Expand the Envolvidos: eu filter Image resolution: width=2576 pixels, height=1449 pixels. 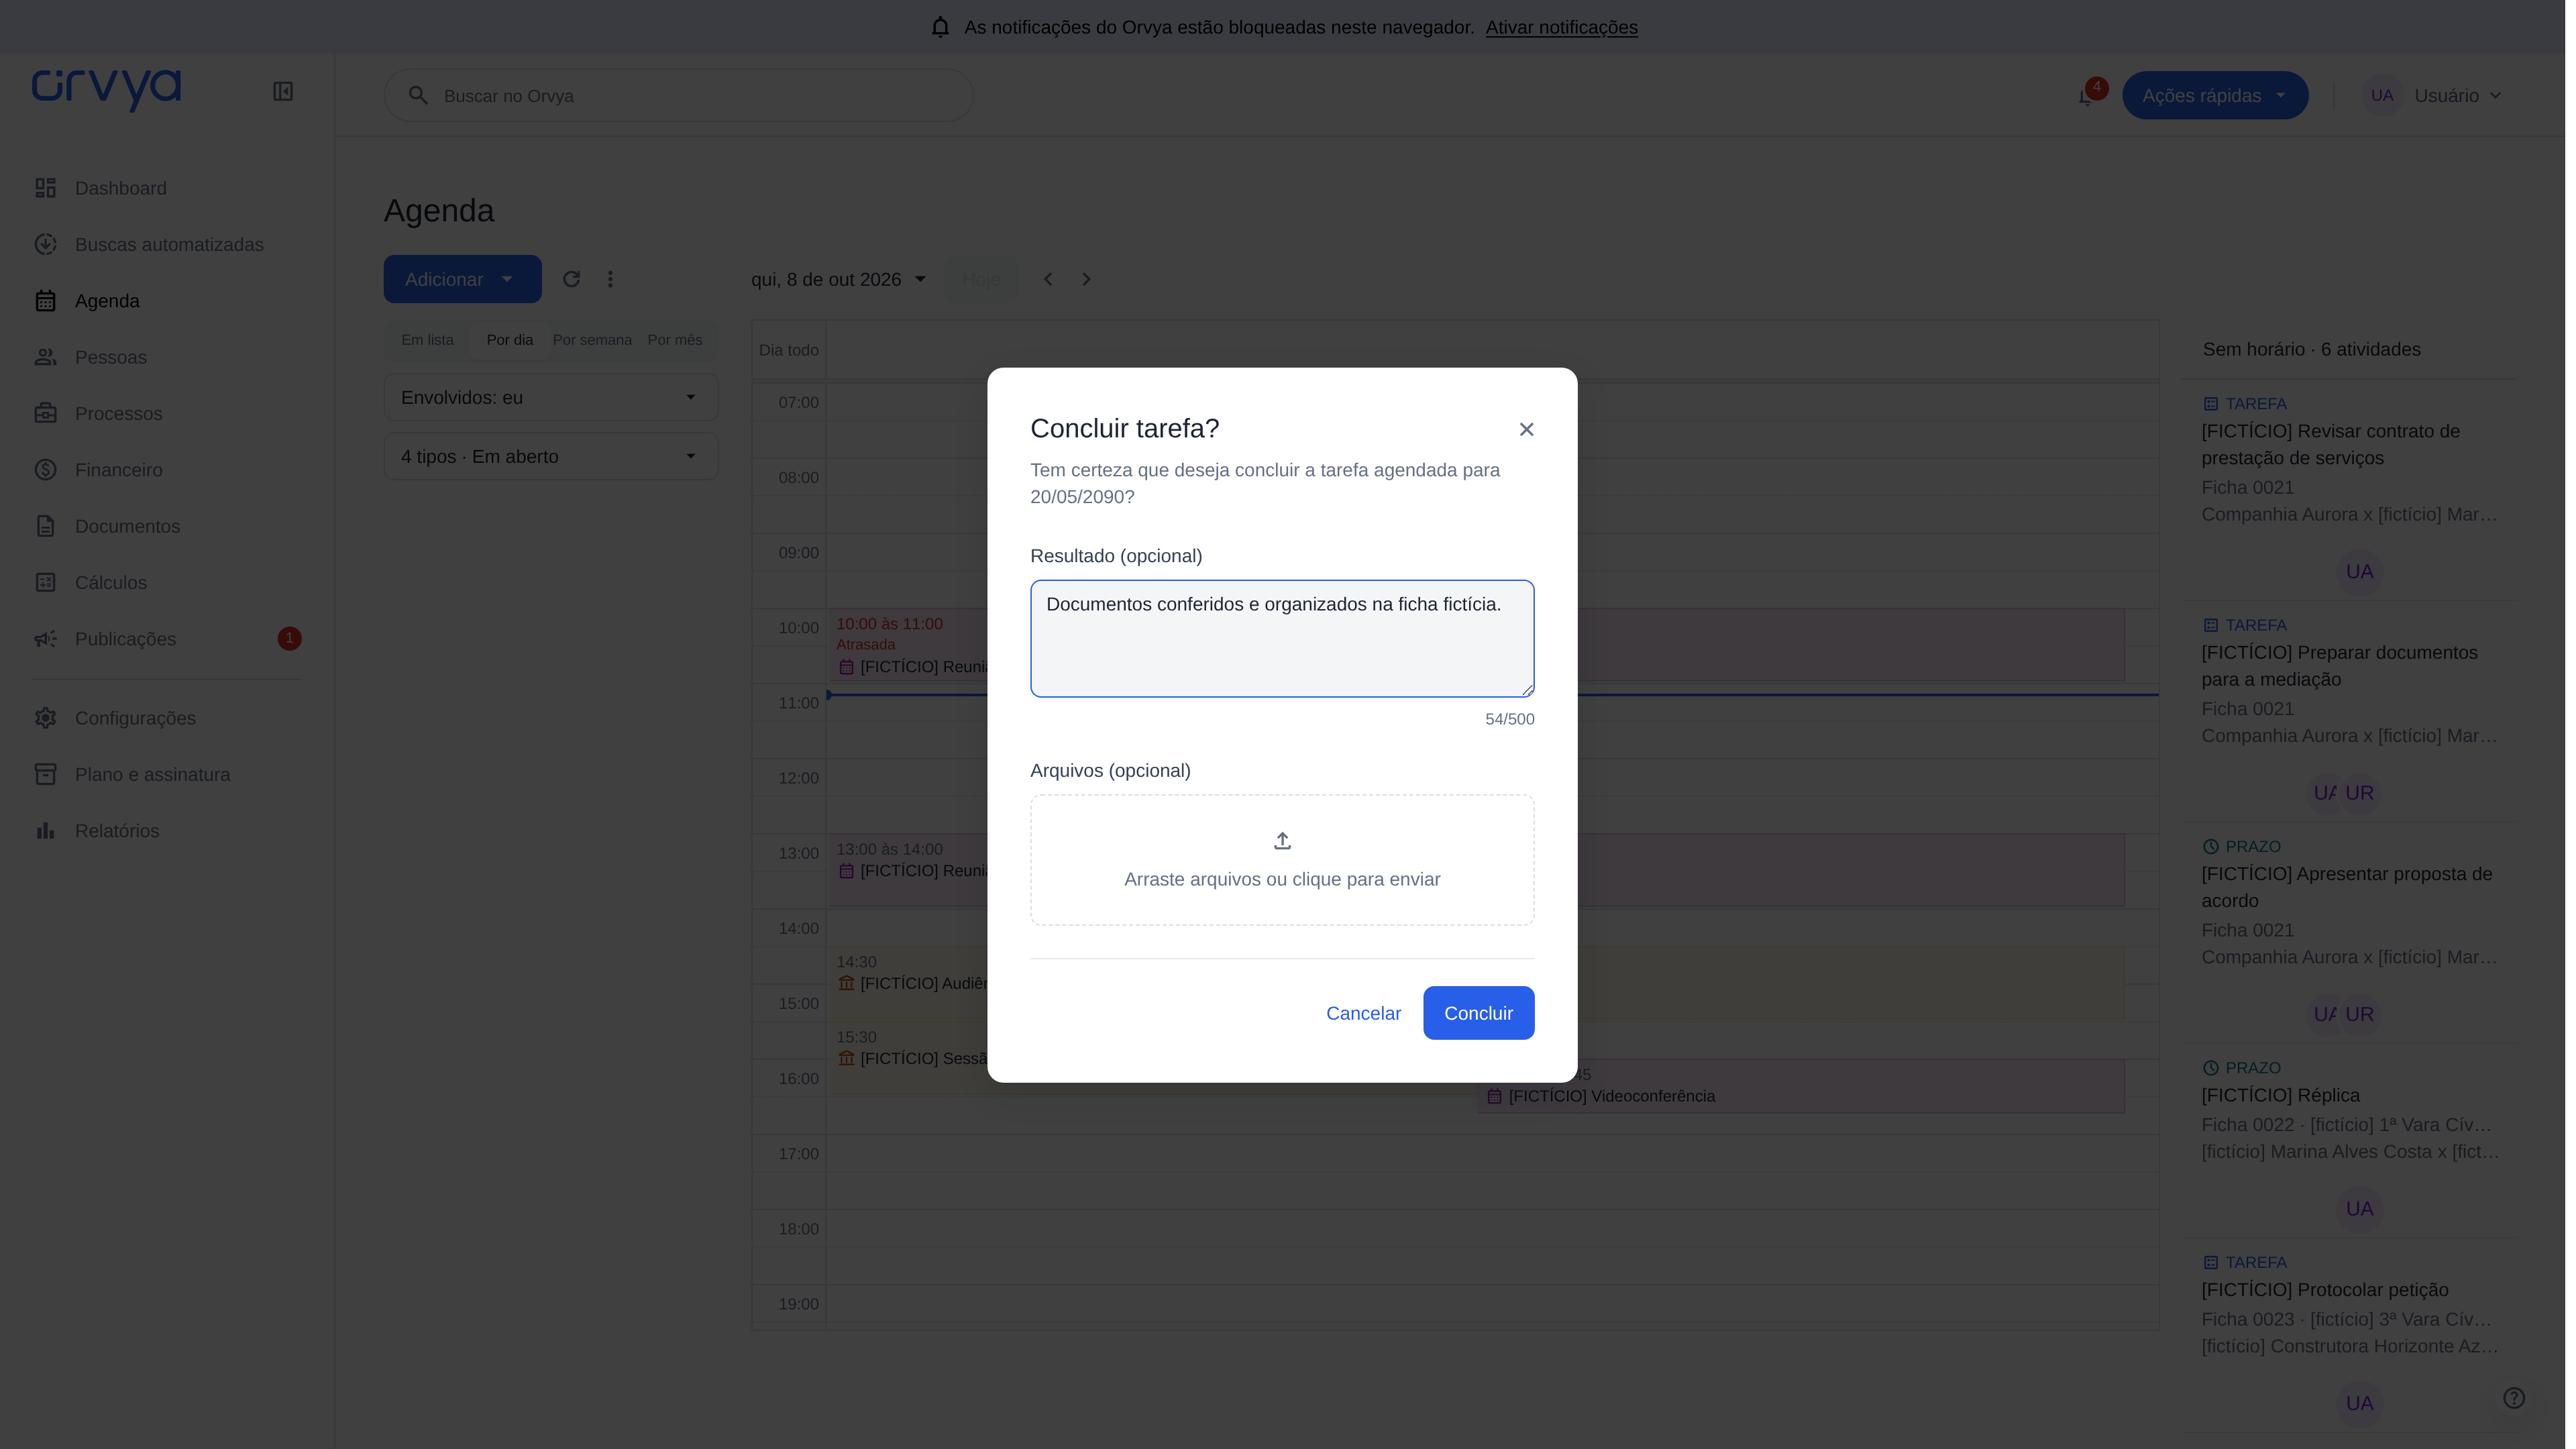[x=551, y=398]
